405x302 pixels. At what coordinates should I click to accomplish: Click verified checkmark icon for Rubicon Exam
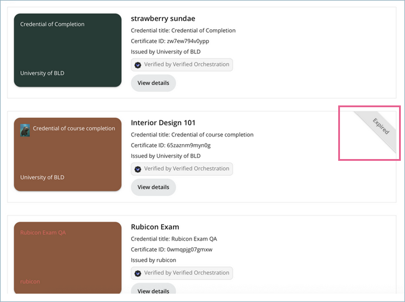(x=138, y=273)
